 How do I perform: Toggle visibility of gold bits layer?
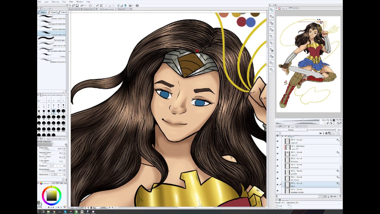(278, 172)
